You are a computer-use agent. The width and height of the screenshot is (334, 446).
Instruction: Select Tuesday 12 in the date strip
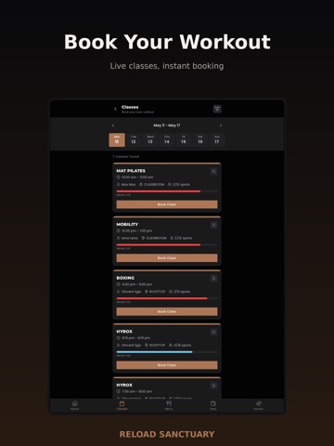[x=134, y=139]
